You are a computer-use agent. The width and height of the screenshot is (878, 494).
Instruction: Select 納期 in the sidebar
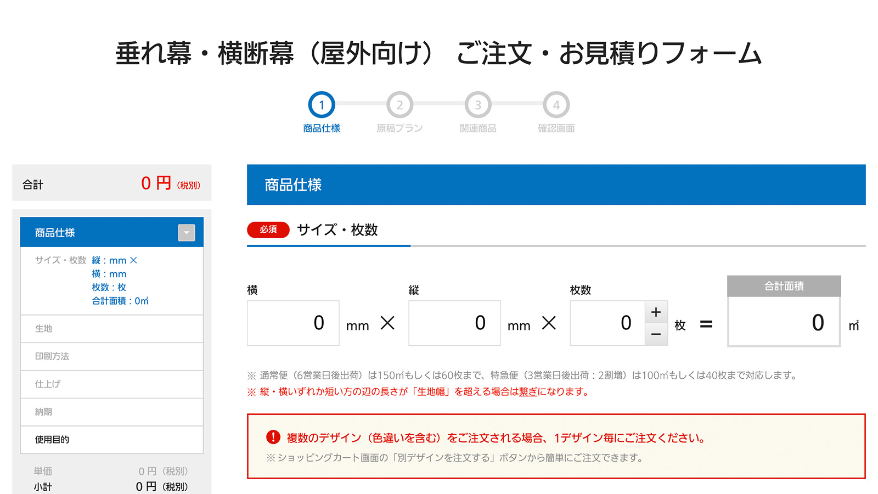pos(111,412)
